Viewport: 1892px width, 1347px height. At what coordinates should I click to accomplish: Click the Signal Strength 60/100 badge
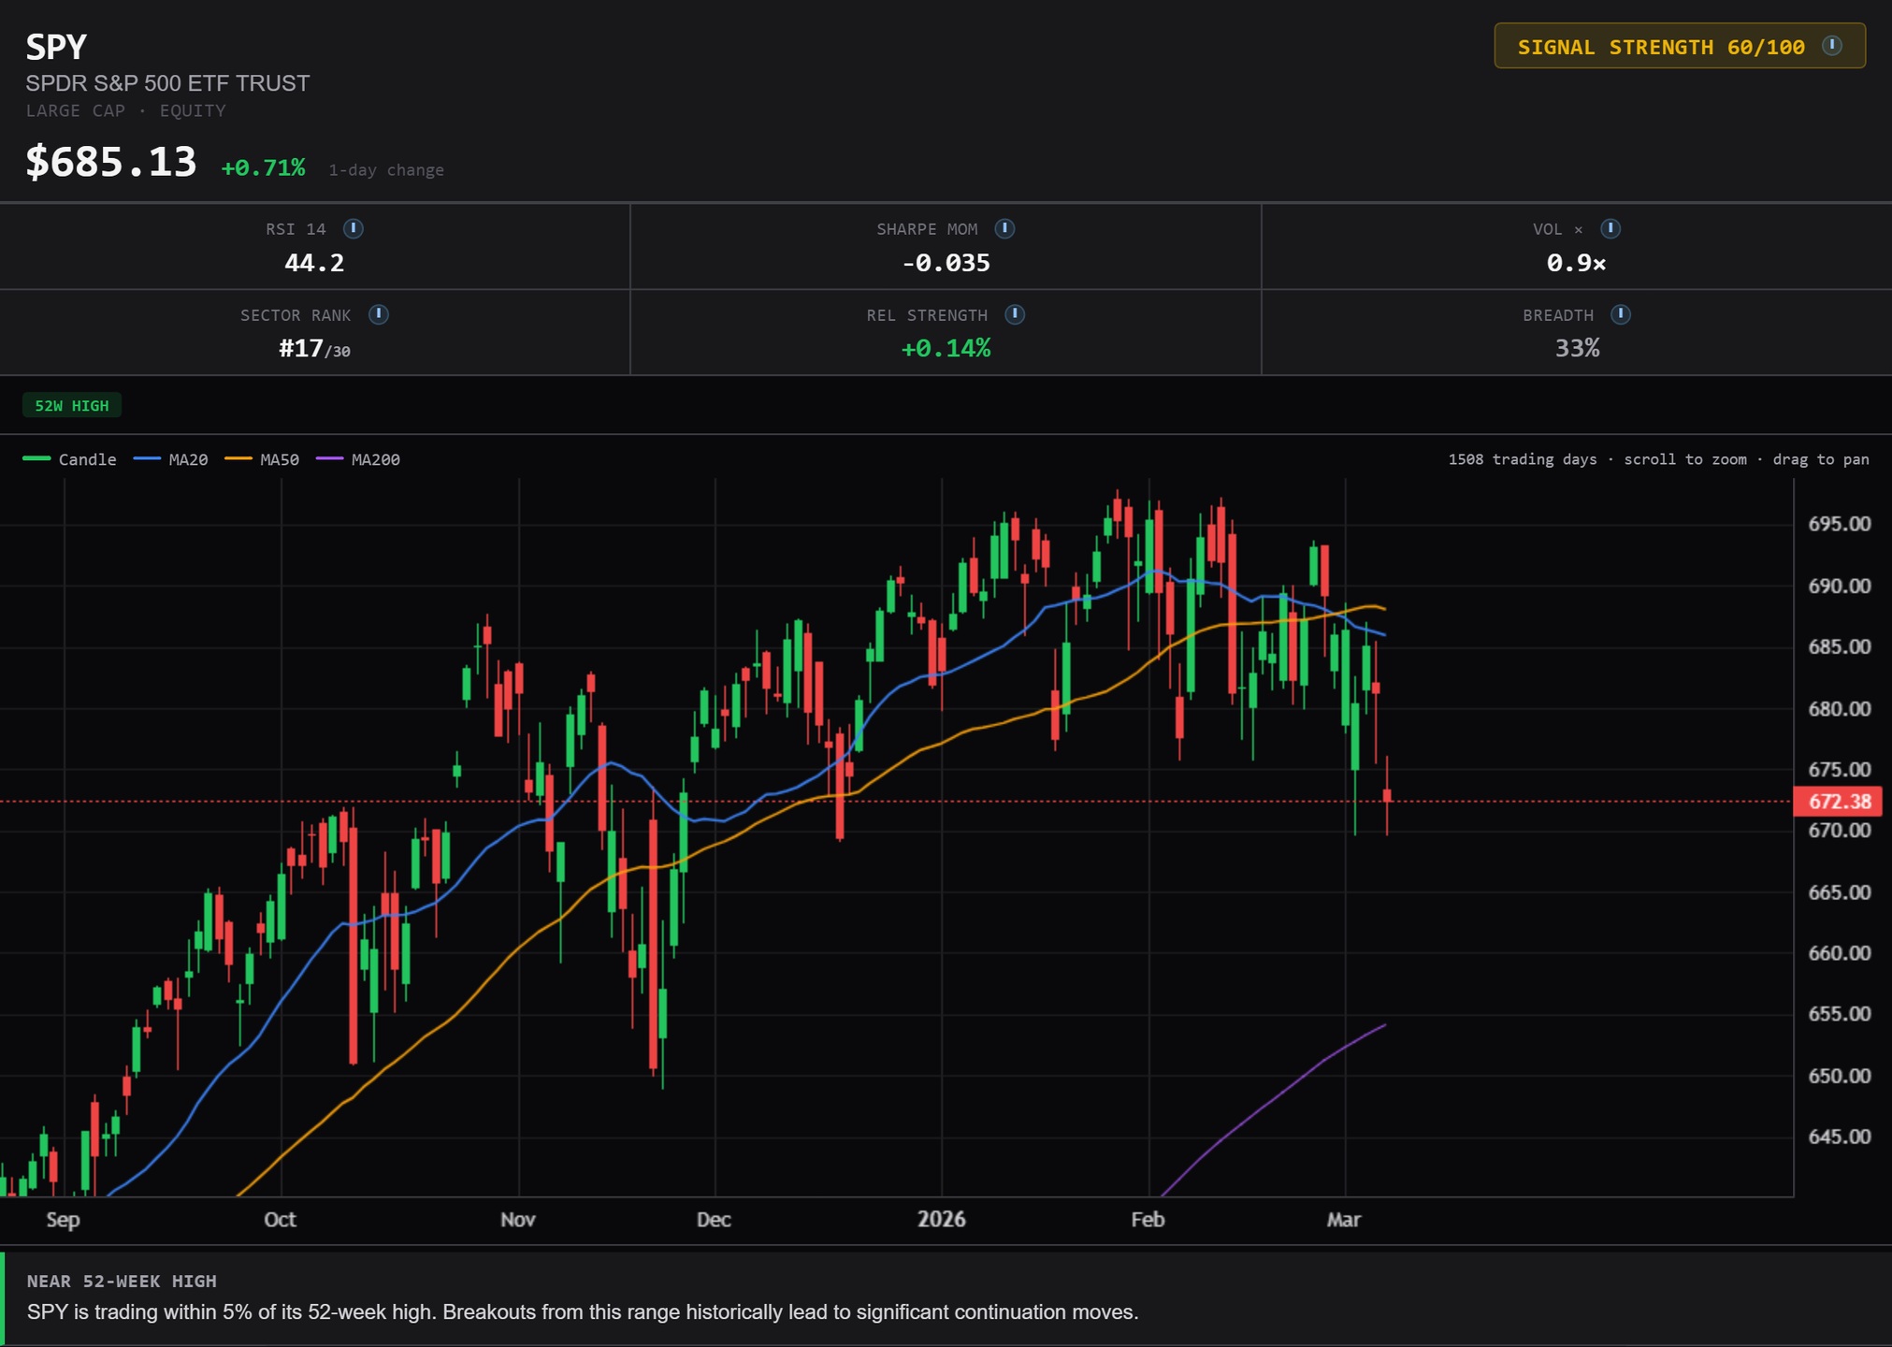pyautogui.click(x=1661, y=47)
